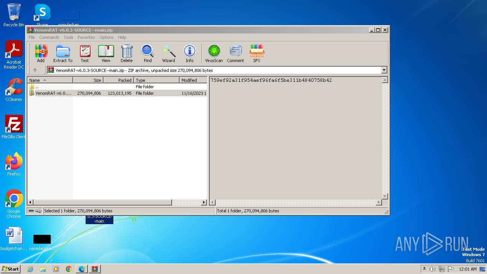Screen dimensions: 487x274
Task: Click the volume tray icon
Action: (x=433, y=269)
